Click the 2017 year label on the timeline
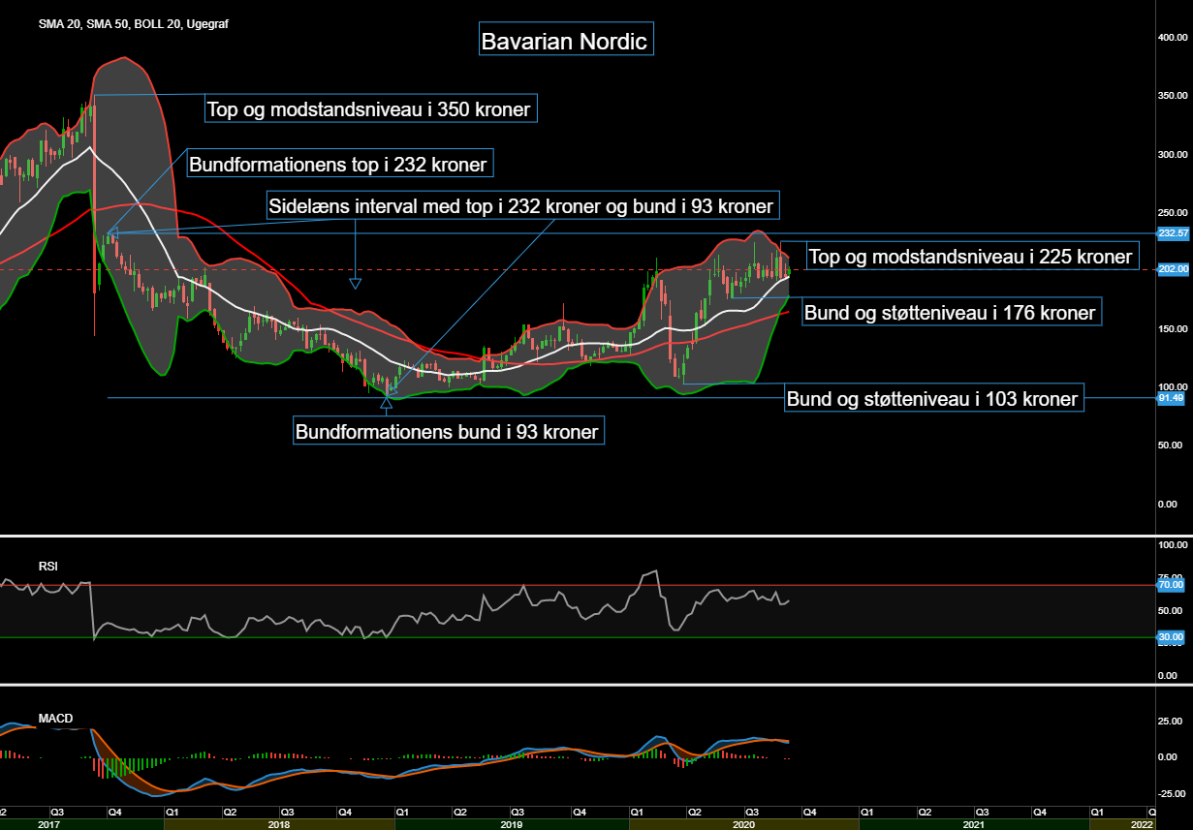 click(47, 824)
